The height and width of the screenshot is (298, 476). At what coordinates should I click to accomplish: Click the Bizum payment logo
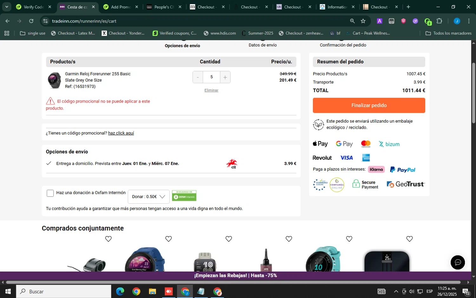389,144
